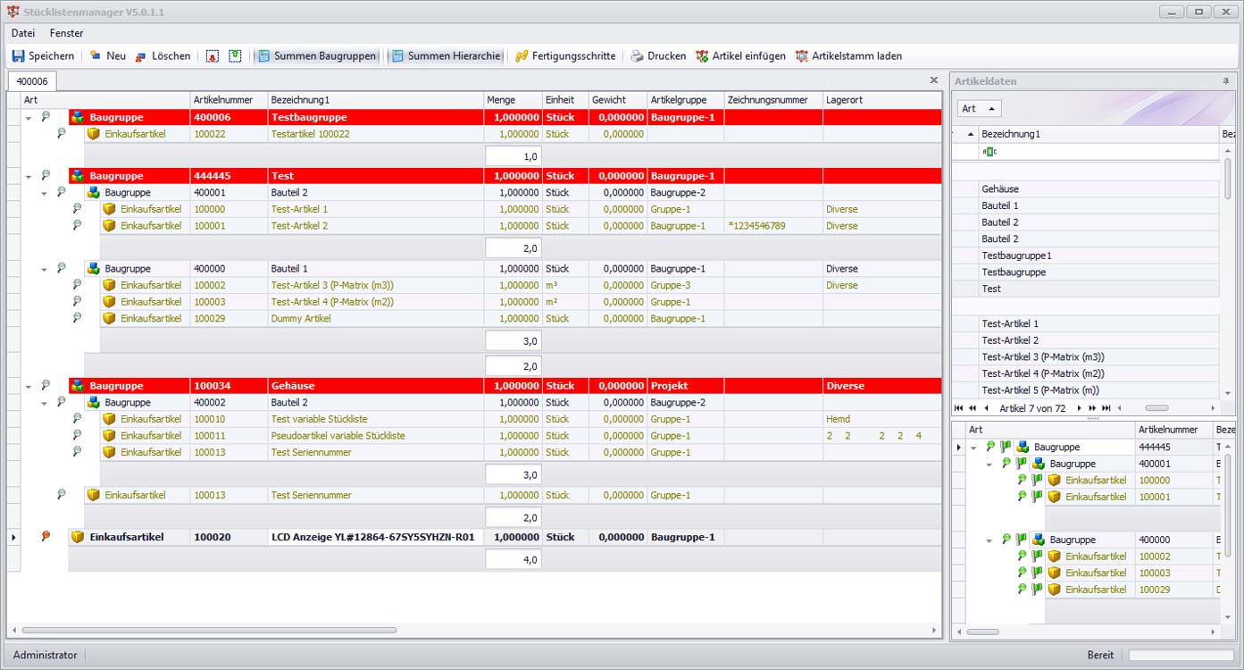
Task: Click the Lagerort column header
Action: (881, 100)
